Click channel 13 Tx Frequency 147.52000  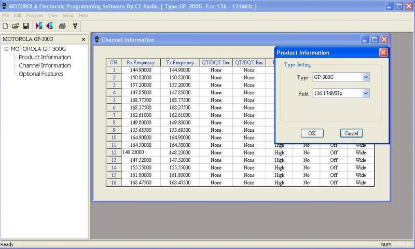(180, 160)
